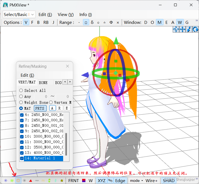Screen dimensions: 199x184
Task: Uncheck material 11: 3000_N00_000
Action: [22, 142]
